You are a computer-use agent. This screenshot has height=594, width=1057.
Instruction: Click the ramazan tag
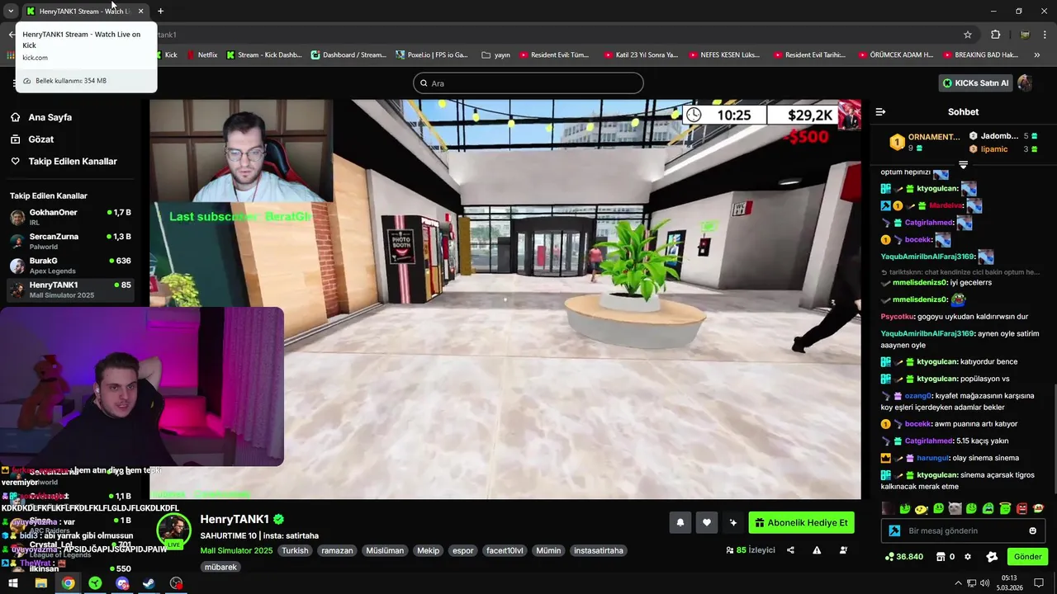337,550
